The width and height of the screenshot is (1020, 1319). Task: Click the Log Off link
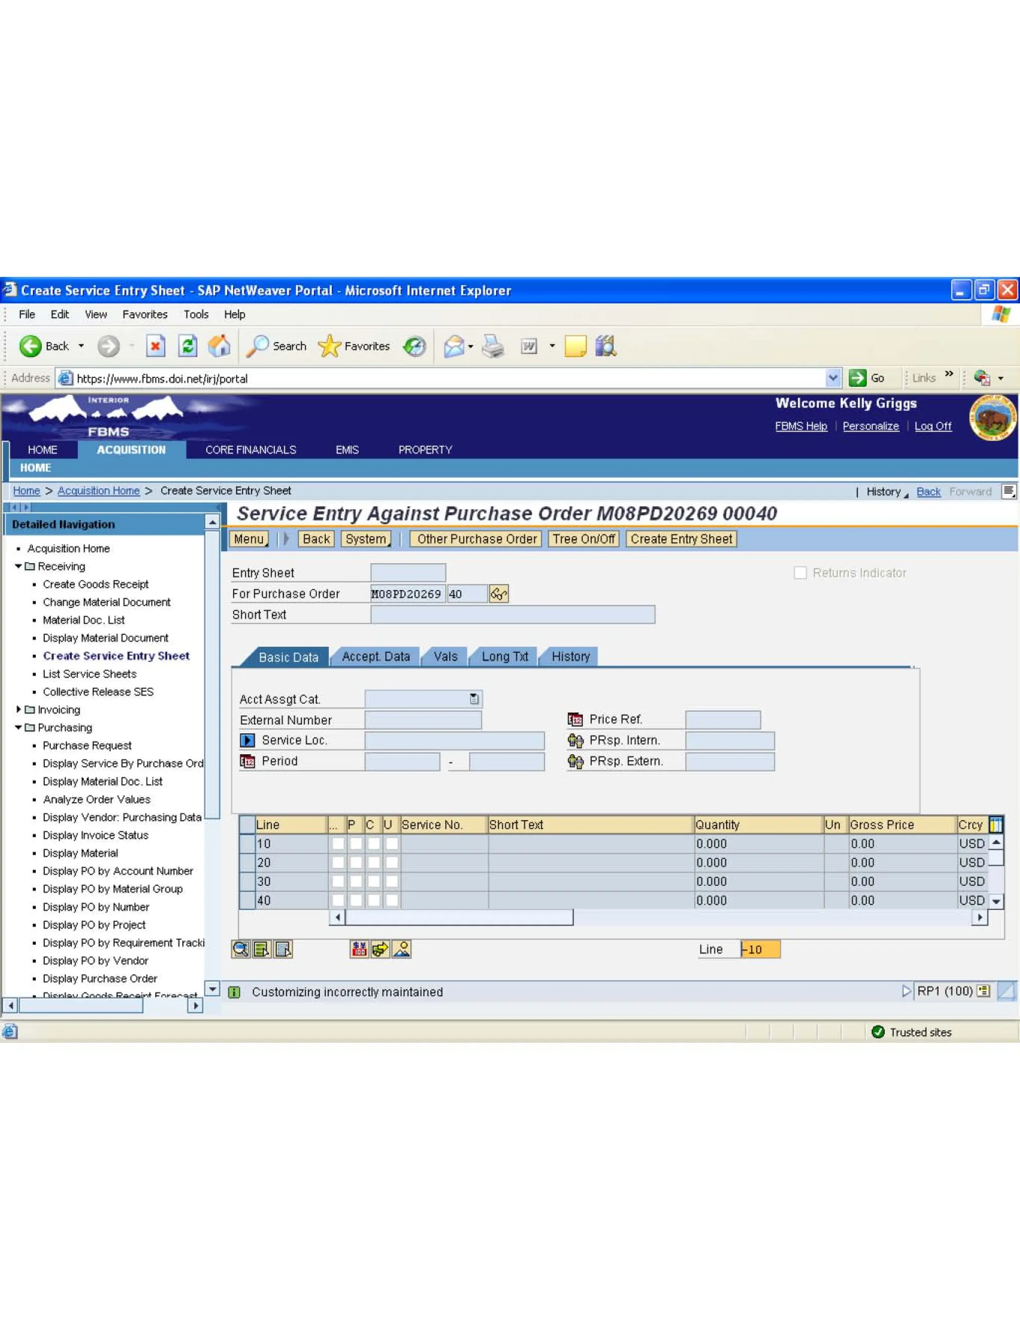click(932, 426)
